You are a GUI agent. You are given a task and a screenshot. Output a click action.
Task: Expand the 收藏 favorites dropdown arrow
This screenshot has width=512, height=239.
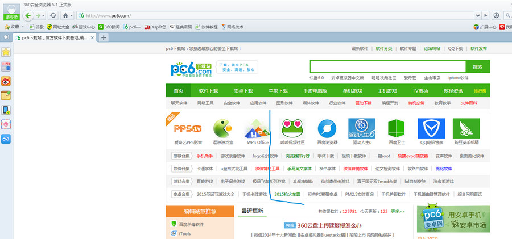(x=23, y=27)
